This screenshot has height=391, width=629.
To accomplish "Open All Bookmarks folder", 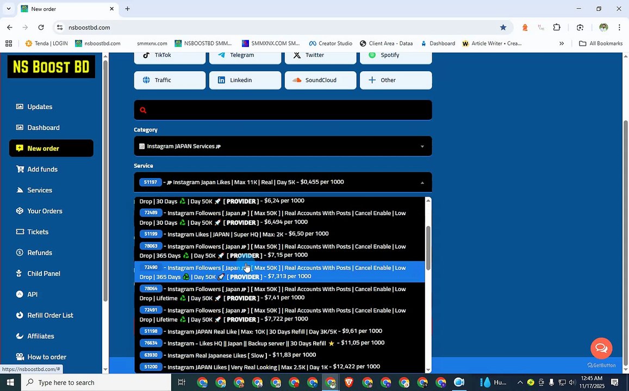I will (x=601, y=43).
